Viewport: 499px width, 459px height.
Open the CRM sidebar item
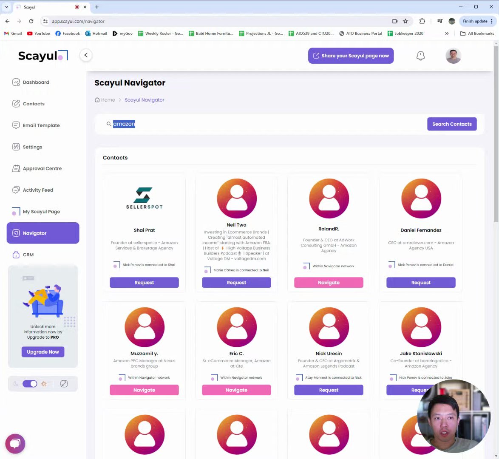23,255
